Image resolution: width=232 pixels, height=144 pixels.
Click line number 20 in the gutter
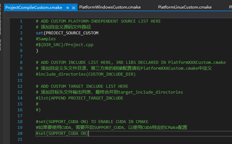click(x=20, y=134)
